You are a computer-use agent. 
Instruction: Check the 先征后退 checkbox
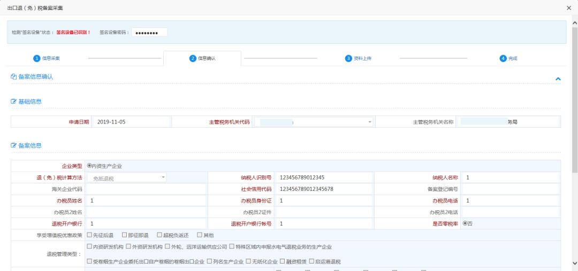coord(89,235)
